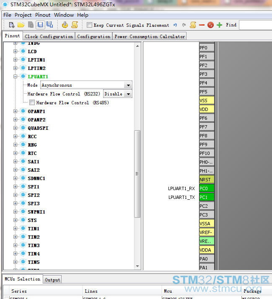Viewport: 272px width, 299px height.
Task: Click the VDDA pin
Action: [x=207, y=250]
